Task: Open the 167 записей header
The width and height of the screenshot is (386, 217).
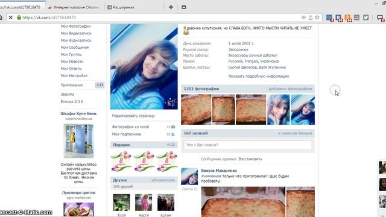Action: click(195, 133)
